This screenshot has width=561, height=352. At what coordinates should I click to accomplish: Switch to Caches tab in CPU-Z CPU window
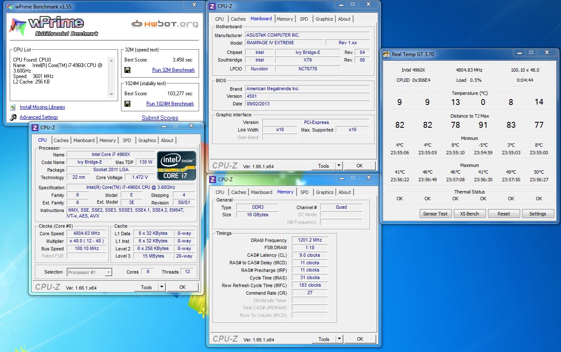[61, 140]
